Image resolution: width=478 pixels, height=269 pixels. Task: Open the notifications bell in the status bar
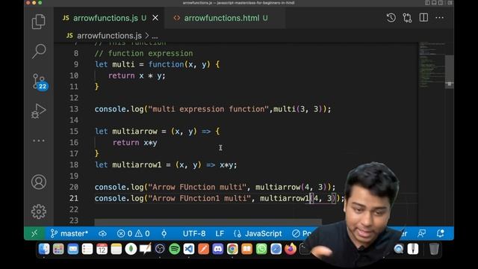click(x=440, y=234)
